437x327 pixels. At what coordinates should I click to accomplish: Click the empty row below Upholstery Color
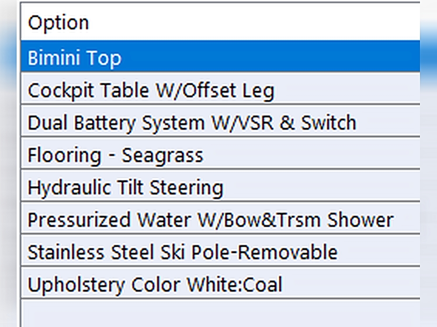click(218, 313)
